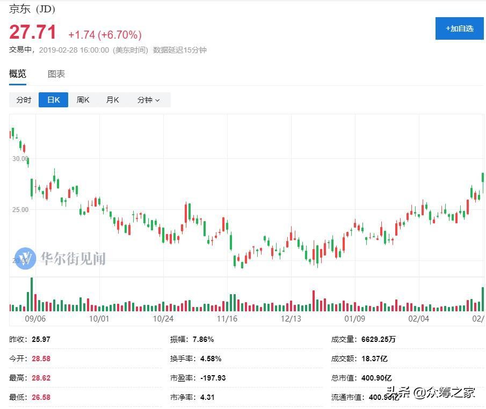The image size is (486, 409).
Task: Open the 分钟 interval dropdown
Action: 148,100
